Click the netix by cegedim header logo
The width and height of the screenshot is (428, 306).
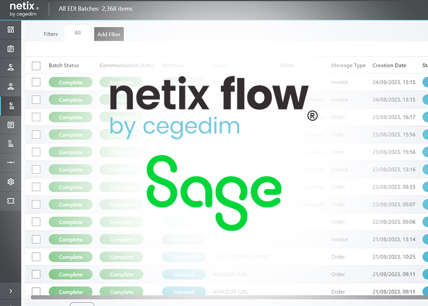[x=24, y=9]
